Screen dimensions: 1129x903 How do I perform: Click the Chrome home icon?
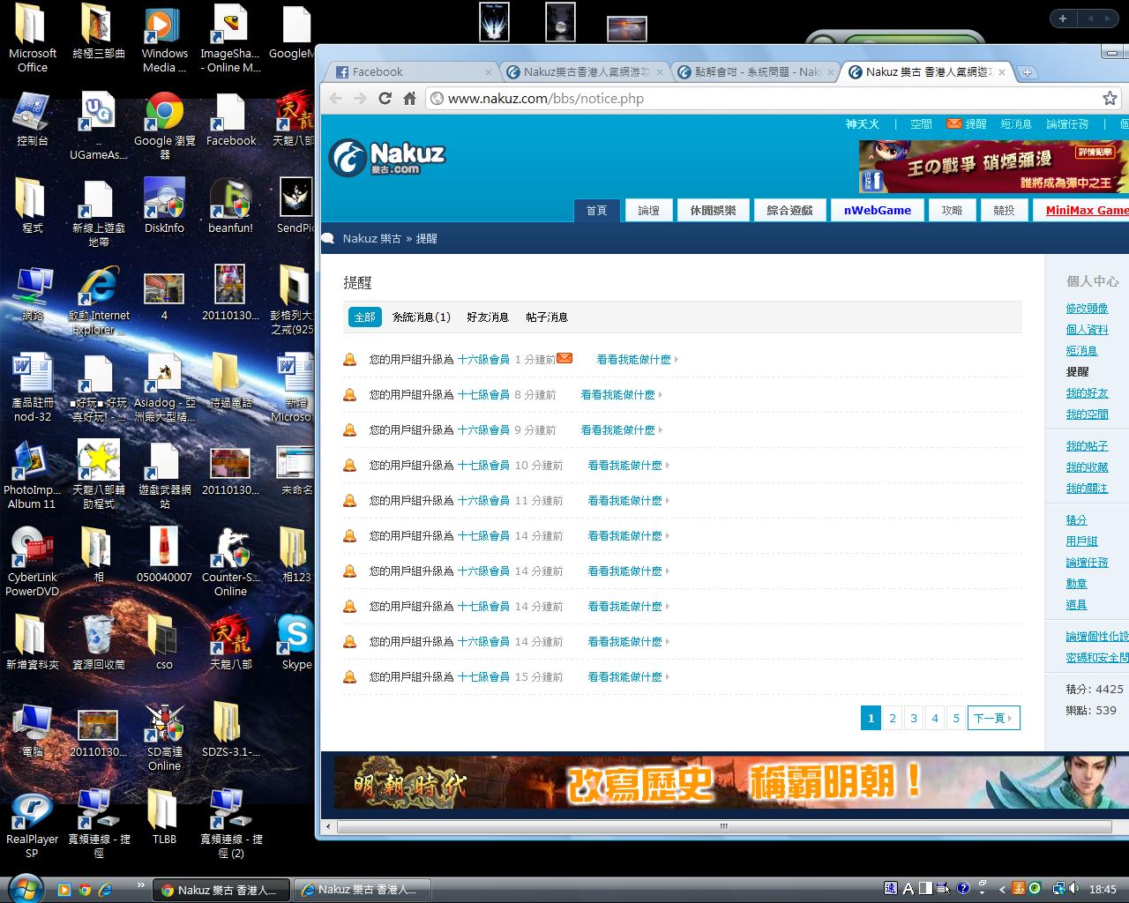pos(409,98)
